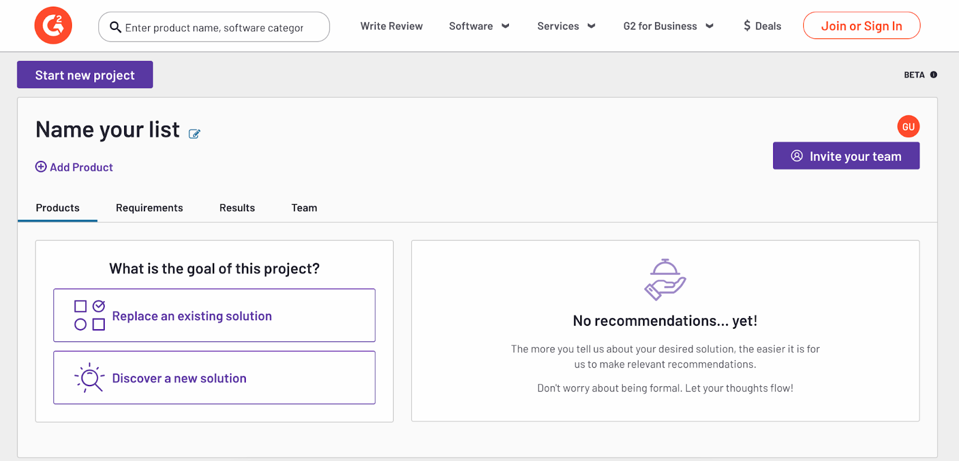This screenshot has height=461, width=959.
Task: Click the Name your list heading
Action: pyautogui.click(x=108, y=129)
